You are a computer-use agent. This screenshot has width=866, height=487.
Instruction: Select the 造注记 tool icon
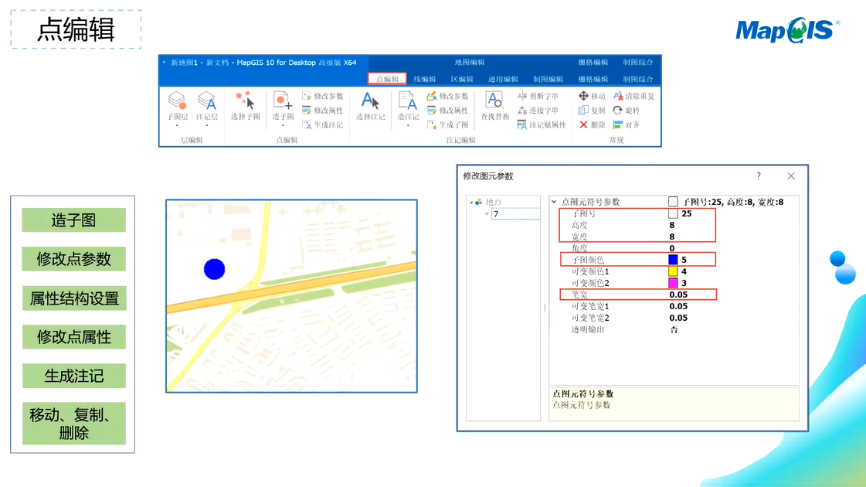pyautogui.click(x=408, y=100)
